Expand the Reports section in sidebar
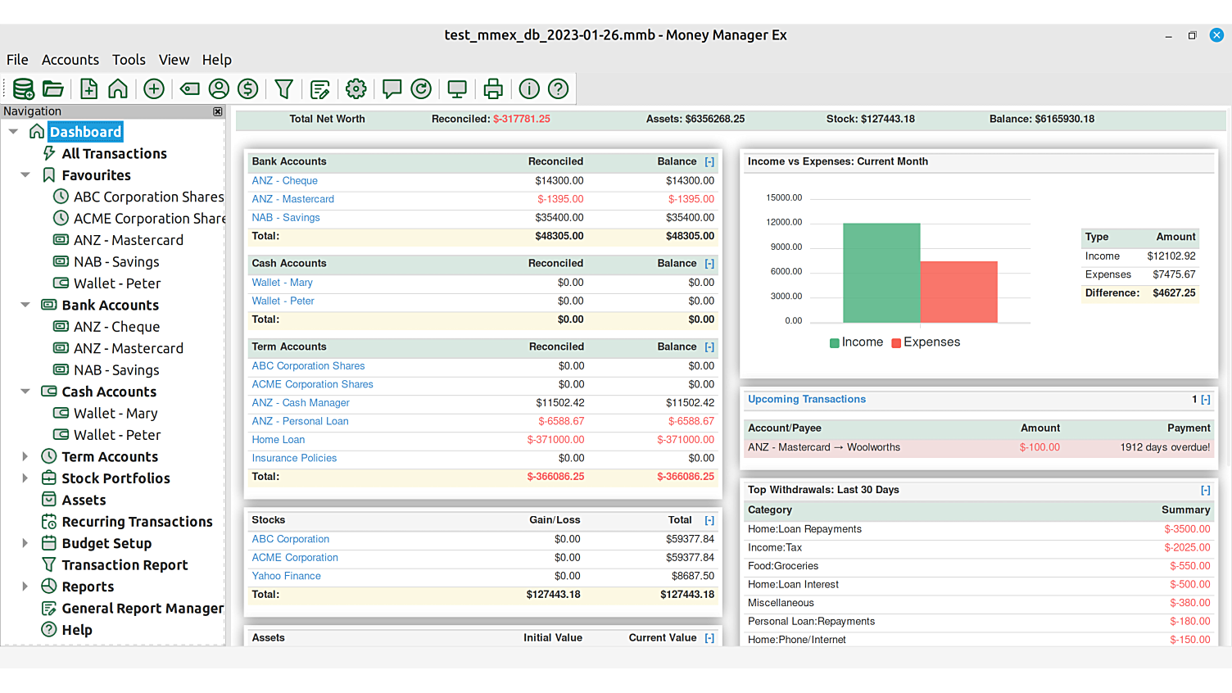Image resolution: width=1232 pixels, height=693 pixels. (x=25, y=587)
